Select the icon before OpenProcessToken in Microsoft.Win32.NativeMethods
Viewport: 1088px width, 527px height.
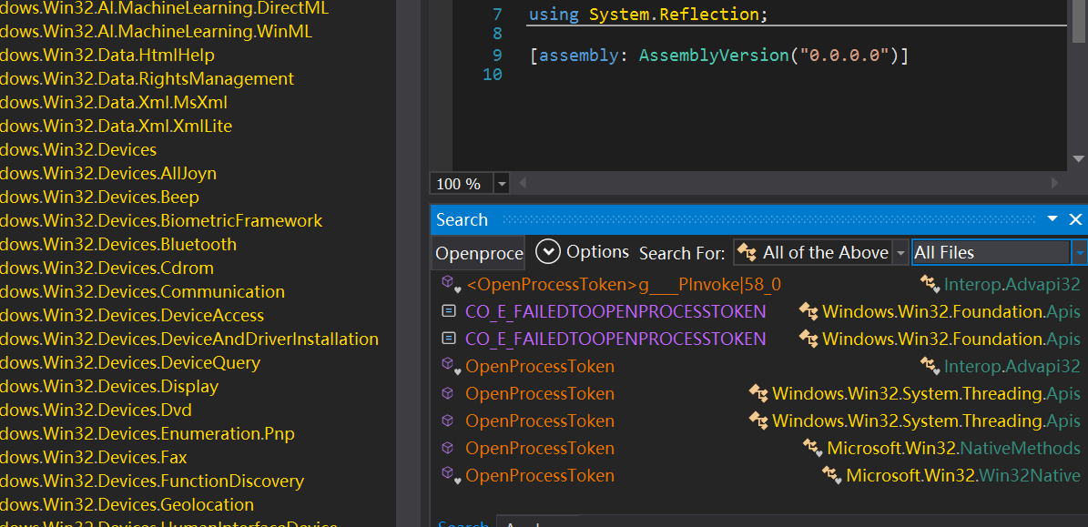[x=447, y=448]
